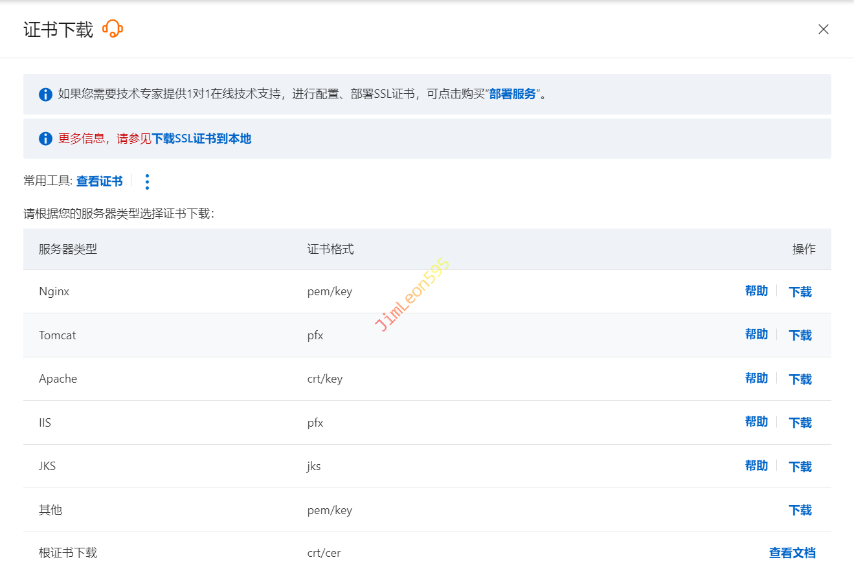Download the JKS format certificate
Viewport: 854px width, 573px height.
[x=800, y=467]
